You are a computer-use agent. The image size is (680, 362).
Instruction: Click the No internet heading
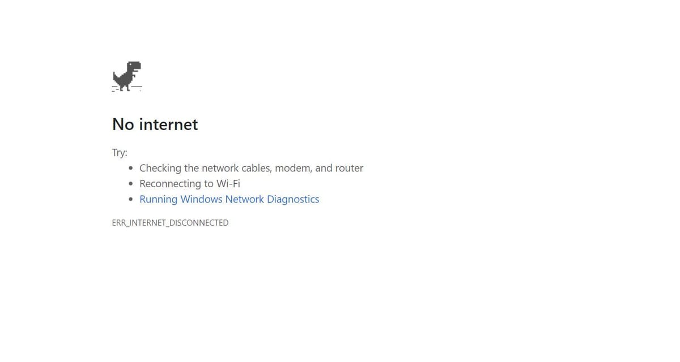[x=155, y=124]
